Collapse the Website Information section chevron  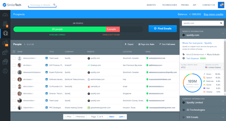[x=223, y=33]
